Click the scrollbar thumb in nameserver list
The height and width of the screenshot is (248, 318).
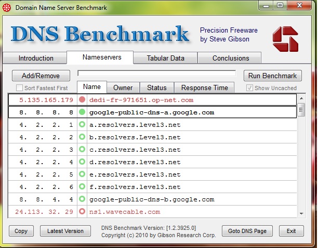coord(301,110)
